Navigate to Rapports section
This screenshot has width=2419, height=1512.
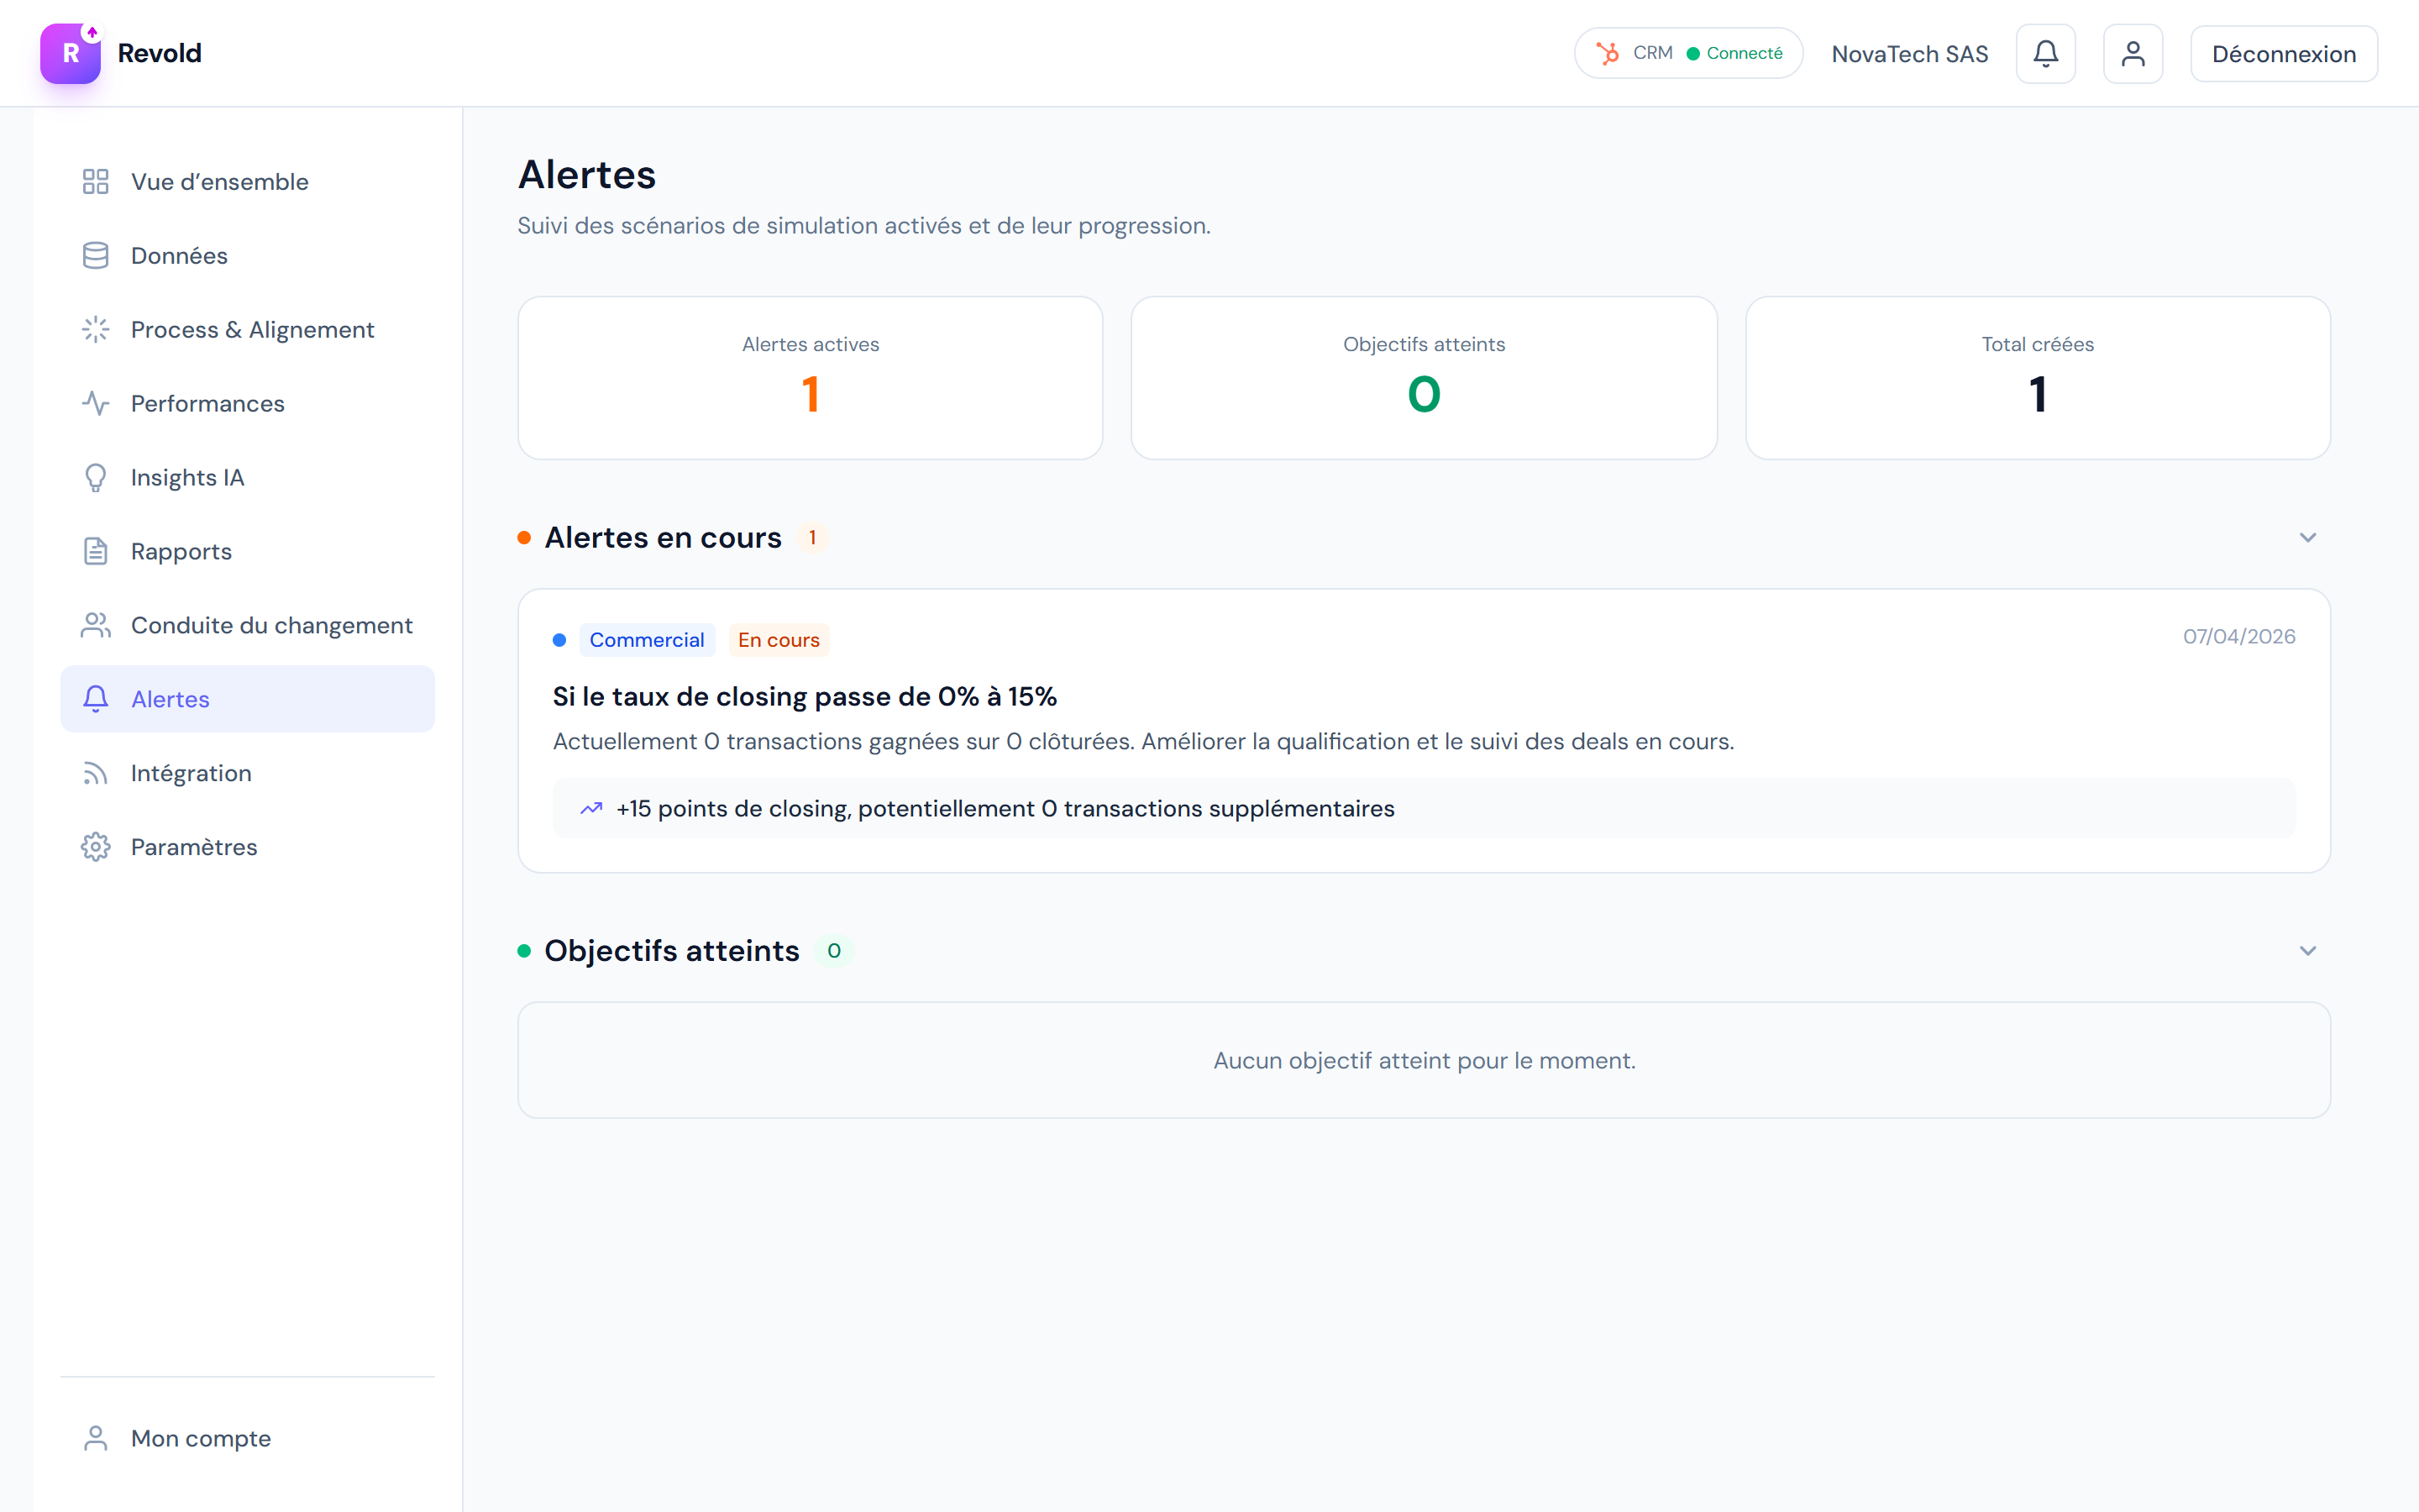[181, 552]
